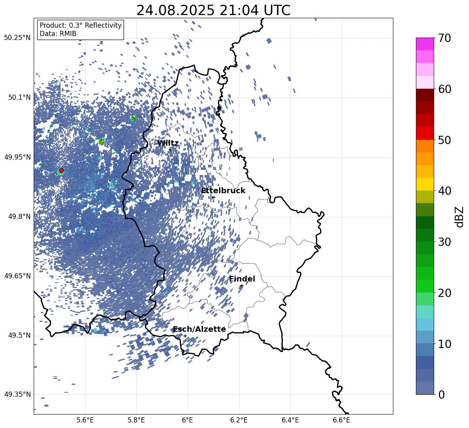Click the colorbar value label 20
Viewport: 469px width, 428px height.
pos(445,293)
